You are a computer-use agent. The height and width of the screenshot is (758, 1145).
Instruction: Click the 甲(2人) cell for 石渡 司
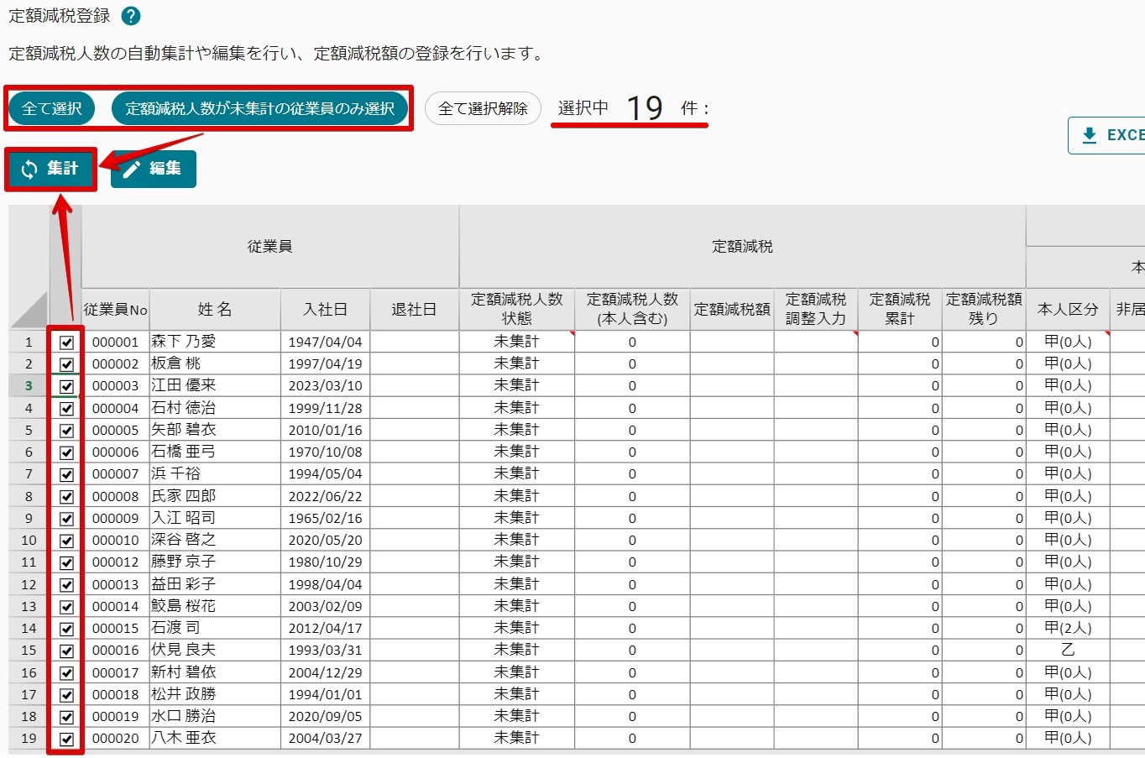coord(1068,629)
